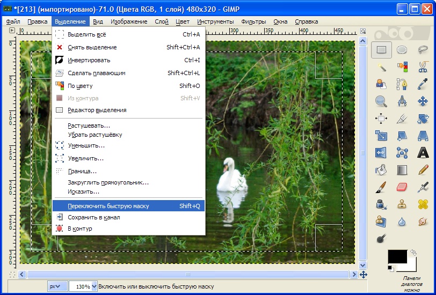Screen dimensions: 436x295
Task: Select the Ellipse Select tool
Action: point(402,50)
